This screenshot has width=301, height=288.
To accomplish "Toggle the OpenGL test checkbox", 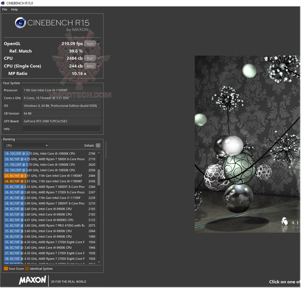I will [99, 43].
